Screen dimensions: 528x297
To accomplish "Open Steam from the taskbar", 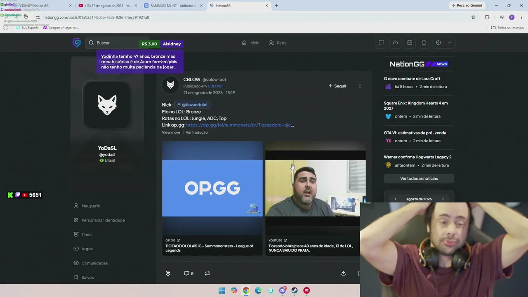I will pos(295,290).
